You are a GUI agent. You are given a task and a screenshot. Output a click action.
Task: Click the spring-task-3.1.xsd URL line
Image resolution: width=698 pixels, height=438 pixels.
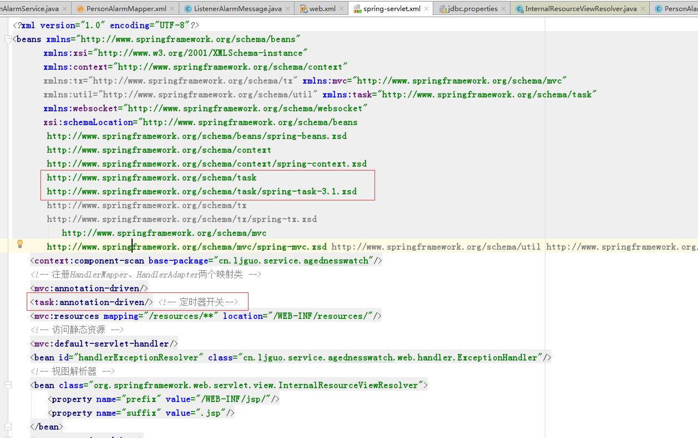(x=202, y=192)
